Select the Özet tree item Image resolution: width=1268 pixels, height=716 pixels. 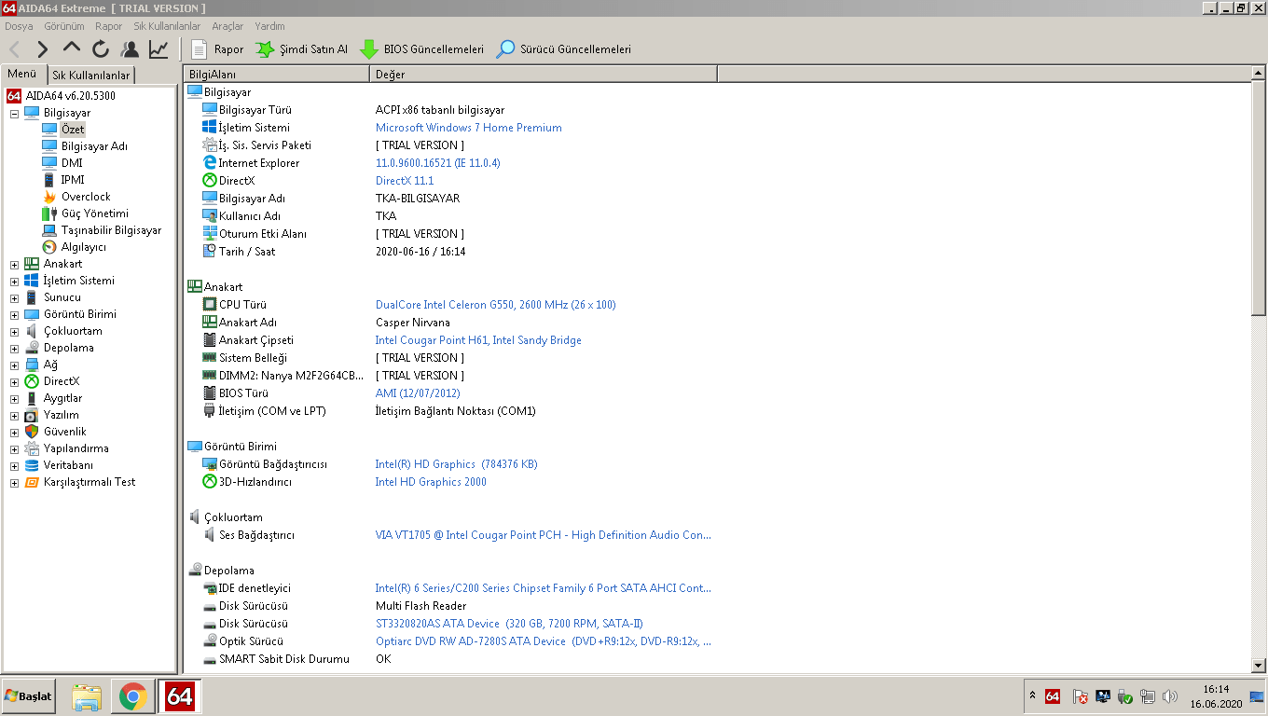click(x=73, y=129)
